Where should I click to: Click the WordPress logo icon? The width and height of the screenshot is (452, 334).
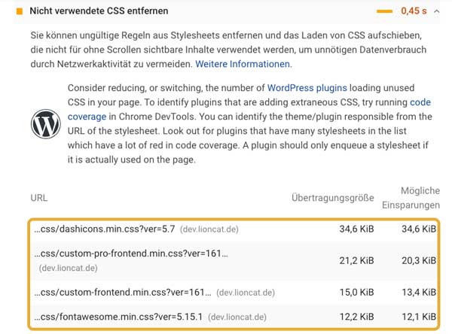click(x=45, y=124)
